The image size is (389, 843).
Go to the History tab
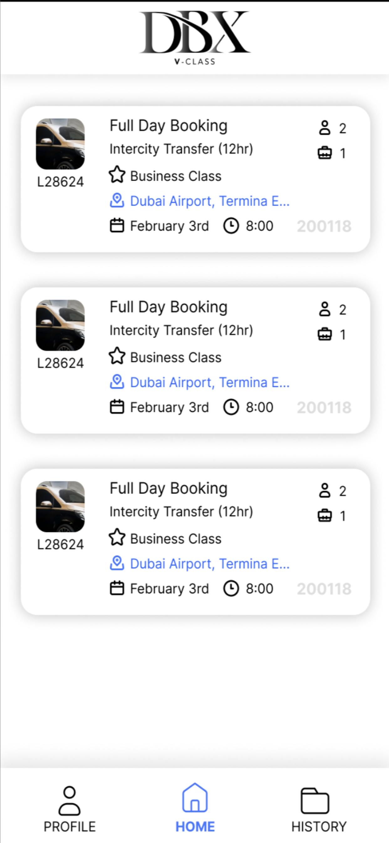click(x=319, y=809)
